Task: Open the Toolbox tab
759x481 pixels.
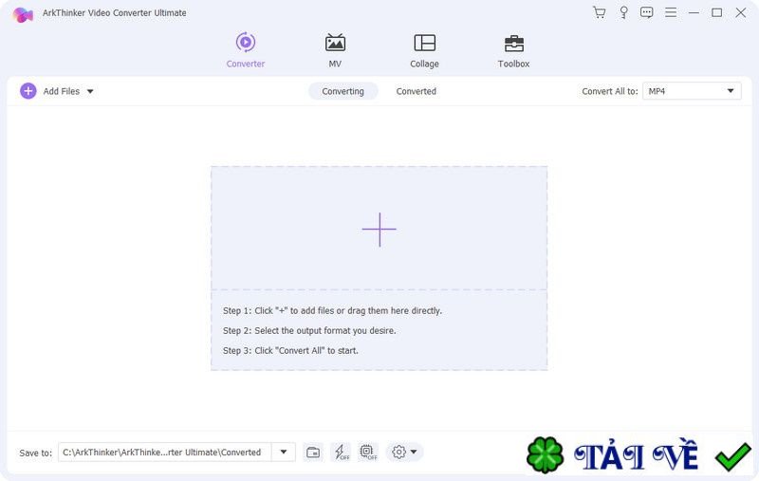Action: [513, 50]
